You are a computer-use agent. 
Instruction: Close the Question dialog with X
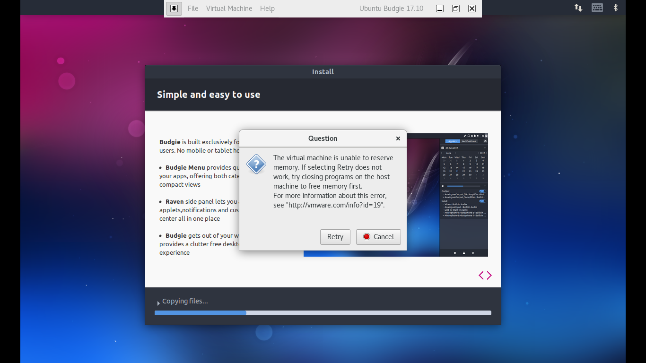[x=398, y=138]
